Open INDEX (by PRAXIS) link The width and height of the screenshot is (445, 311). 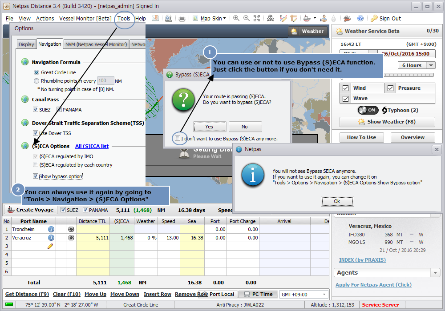(362, 260)
